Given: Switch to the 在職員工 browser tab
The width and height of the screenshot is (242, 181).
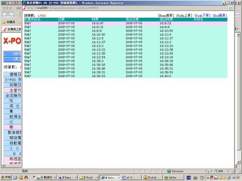Looking at the screenshot, I should point(11,29).
